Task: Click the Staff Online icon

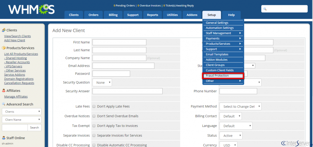Action: tap(4, 138)
